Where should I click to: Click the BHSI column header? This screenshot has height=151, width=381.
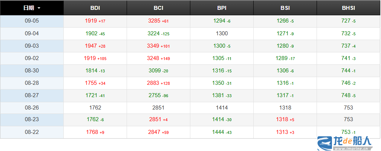coord(348,8)
